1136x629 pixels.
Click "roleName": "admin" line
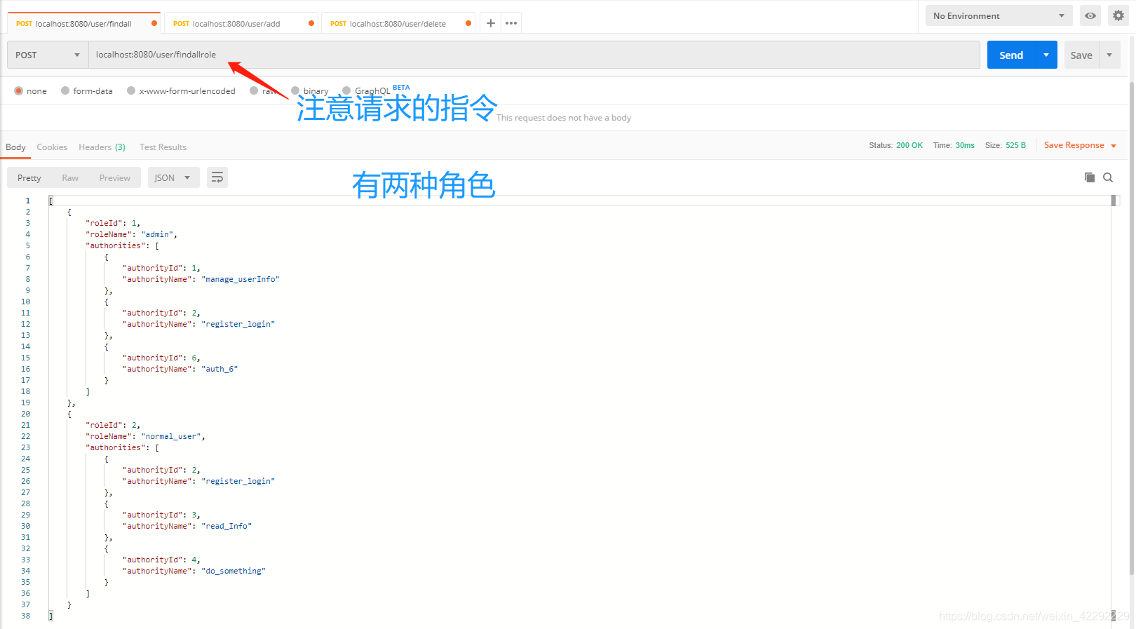(131, 234)
